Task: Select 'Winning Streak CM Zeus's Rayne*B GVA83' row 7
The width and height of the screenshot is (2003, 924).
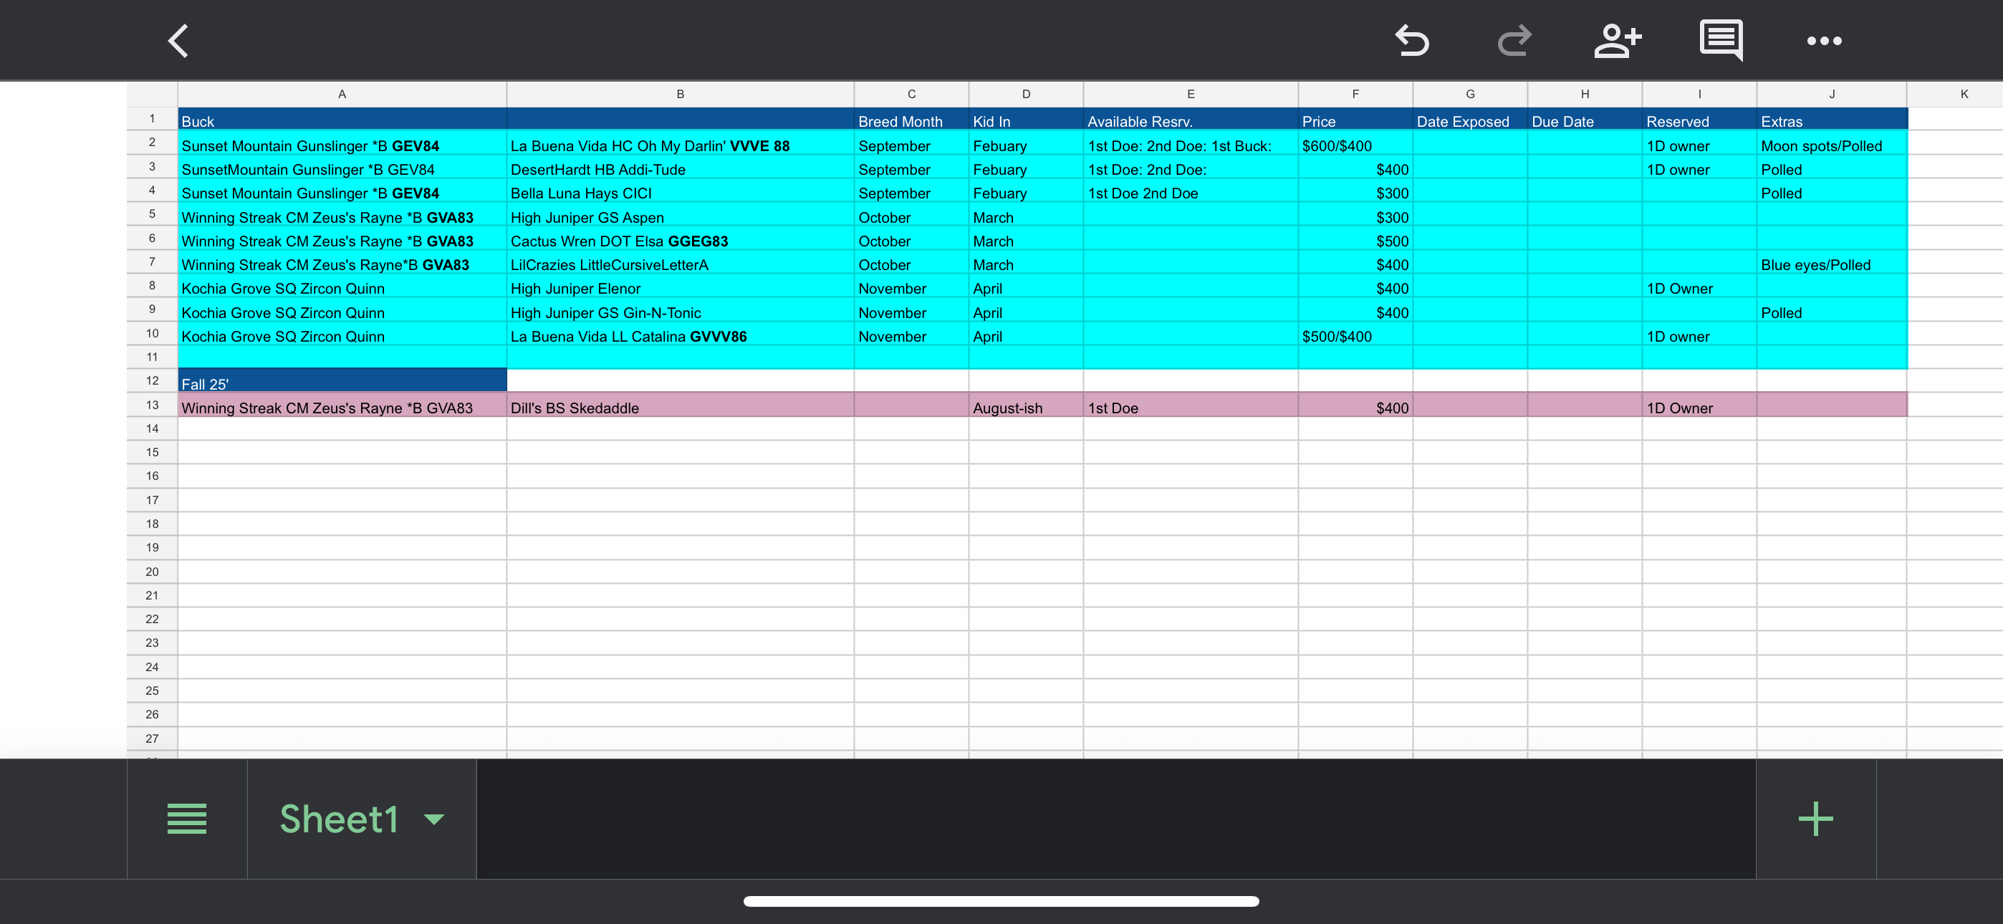Action: [x=342, y=262]
